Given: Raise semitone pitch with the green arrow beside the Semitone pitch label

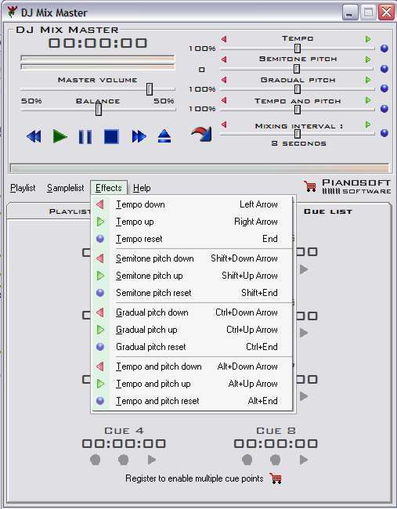Looking at the screenshot, I should click(368, 60).
